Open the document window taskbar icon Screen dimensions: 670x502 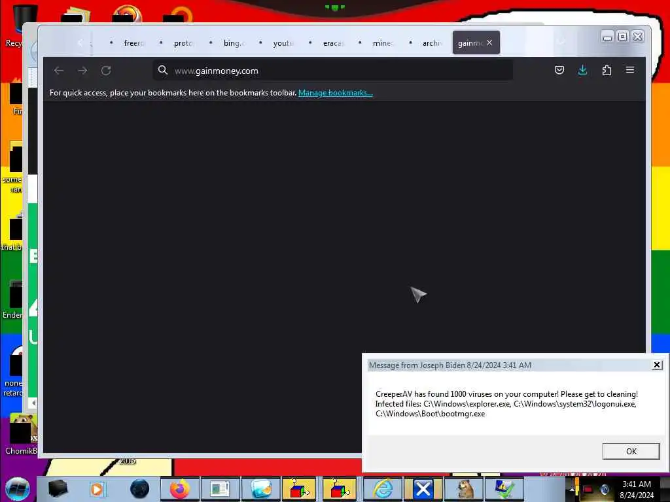(x=220, y=489)
